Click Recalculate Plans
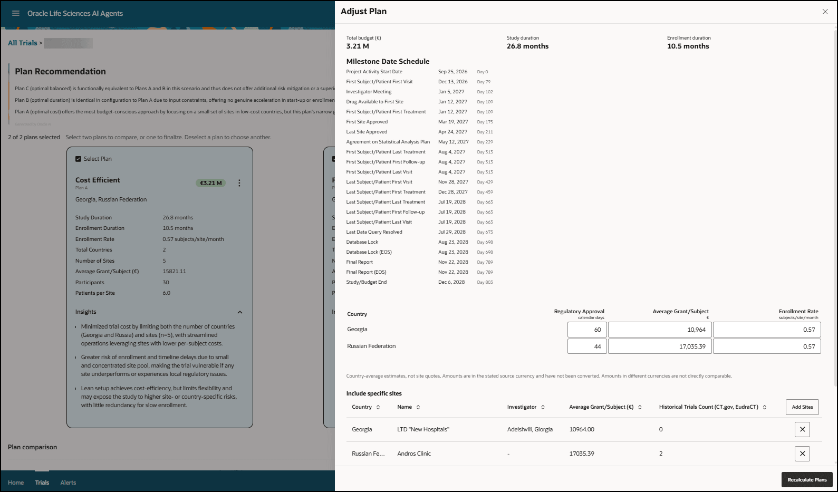Screen dimensions: 838x492 pyautogui.click(x=807, y=480)
